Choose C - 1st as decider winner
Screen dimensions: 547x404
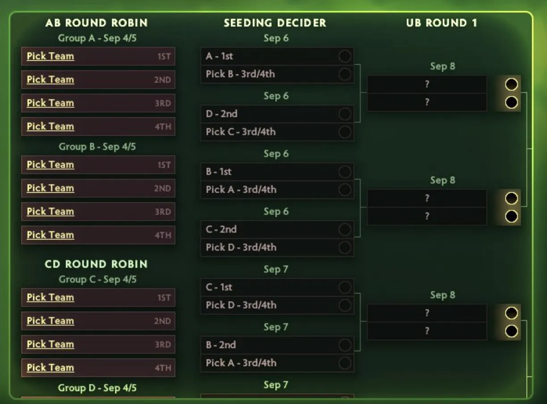tap(345, 287)
